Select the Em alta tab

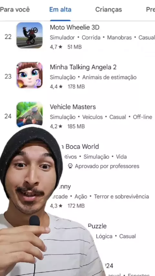pos(60,9)
